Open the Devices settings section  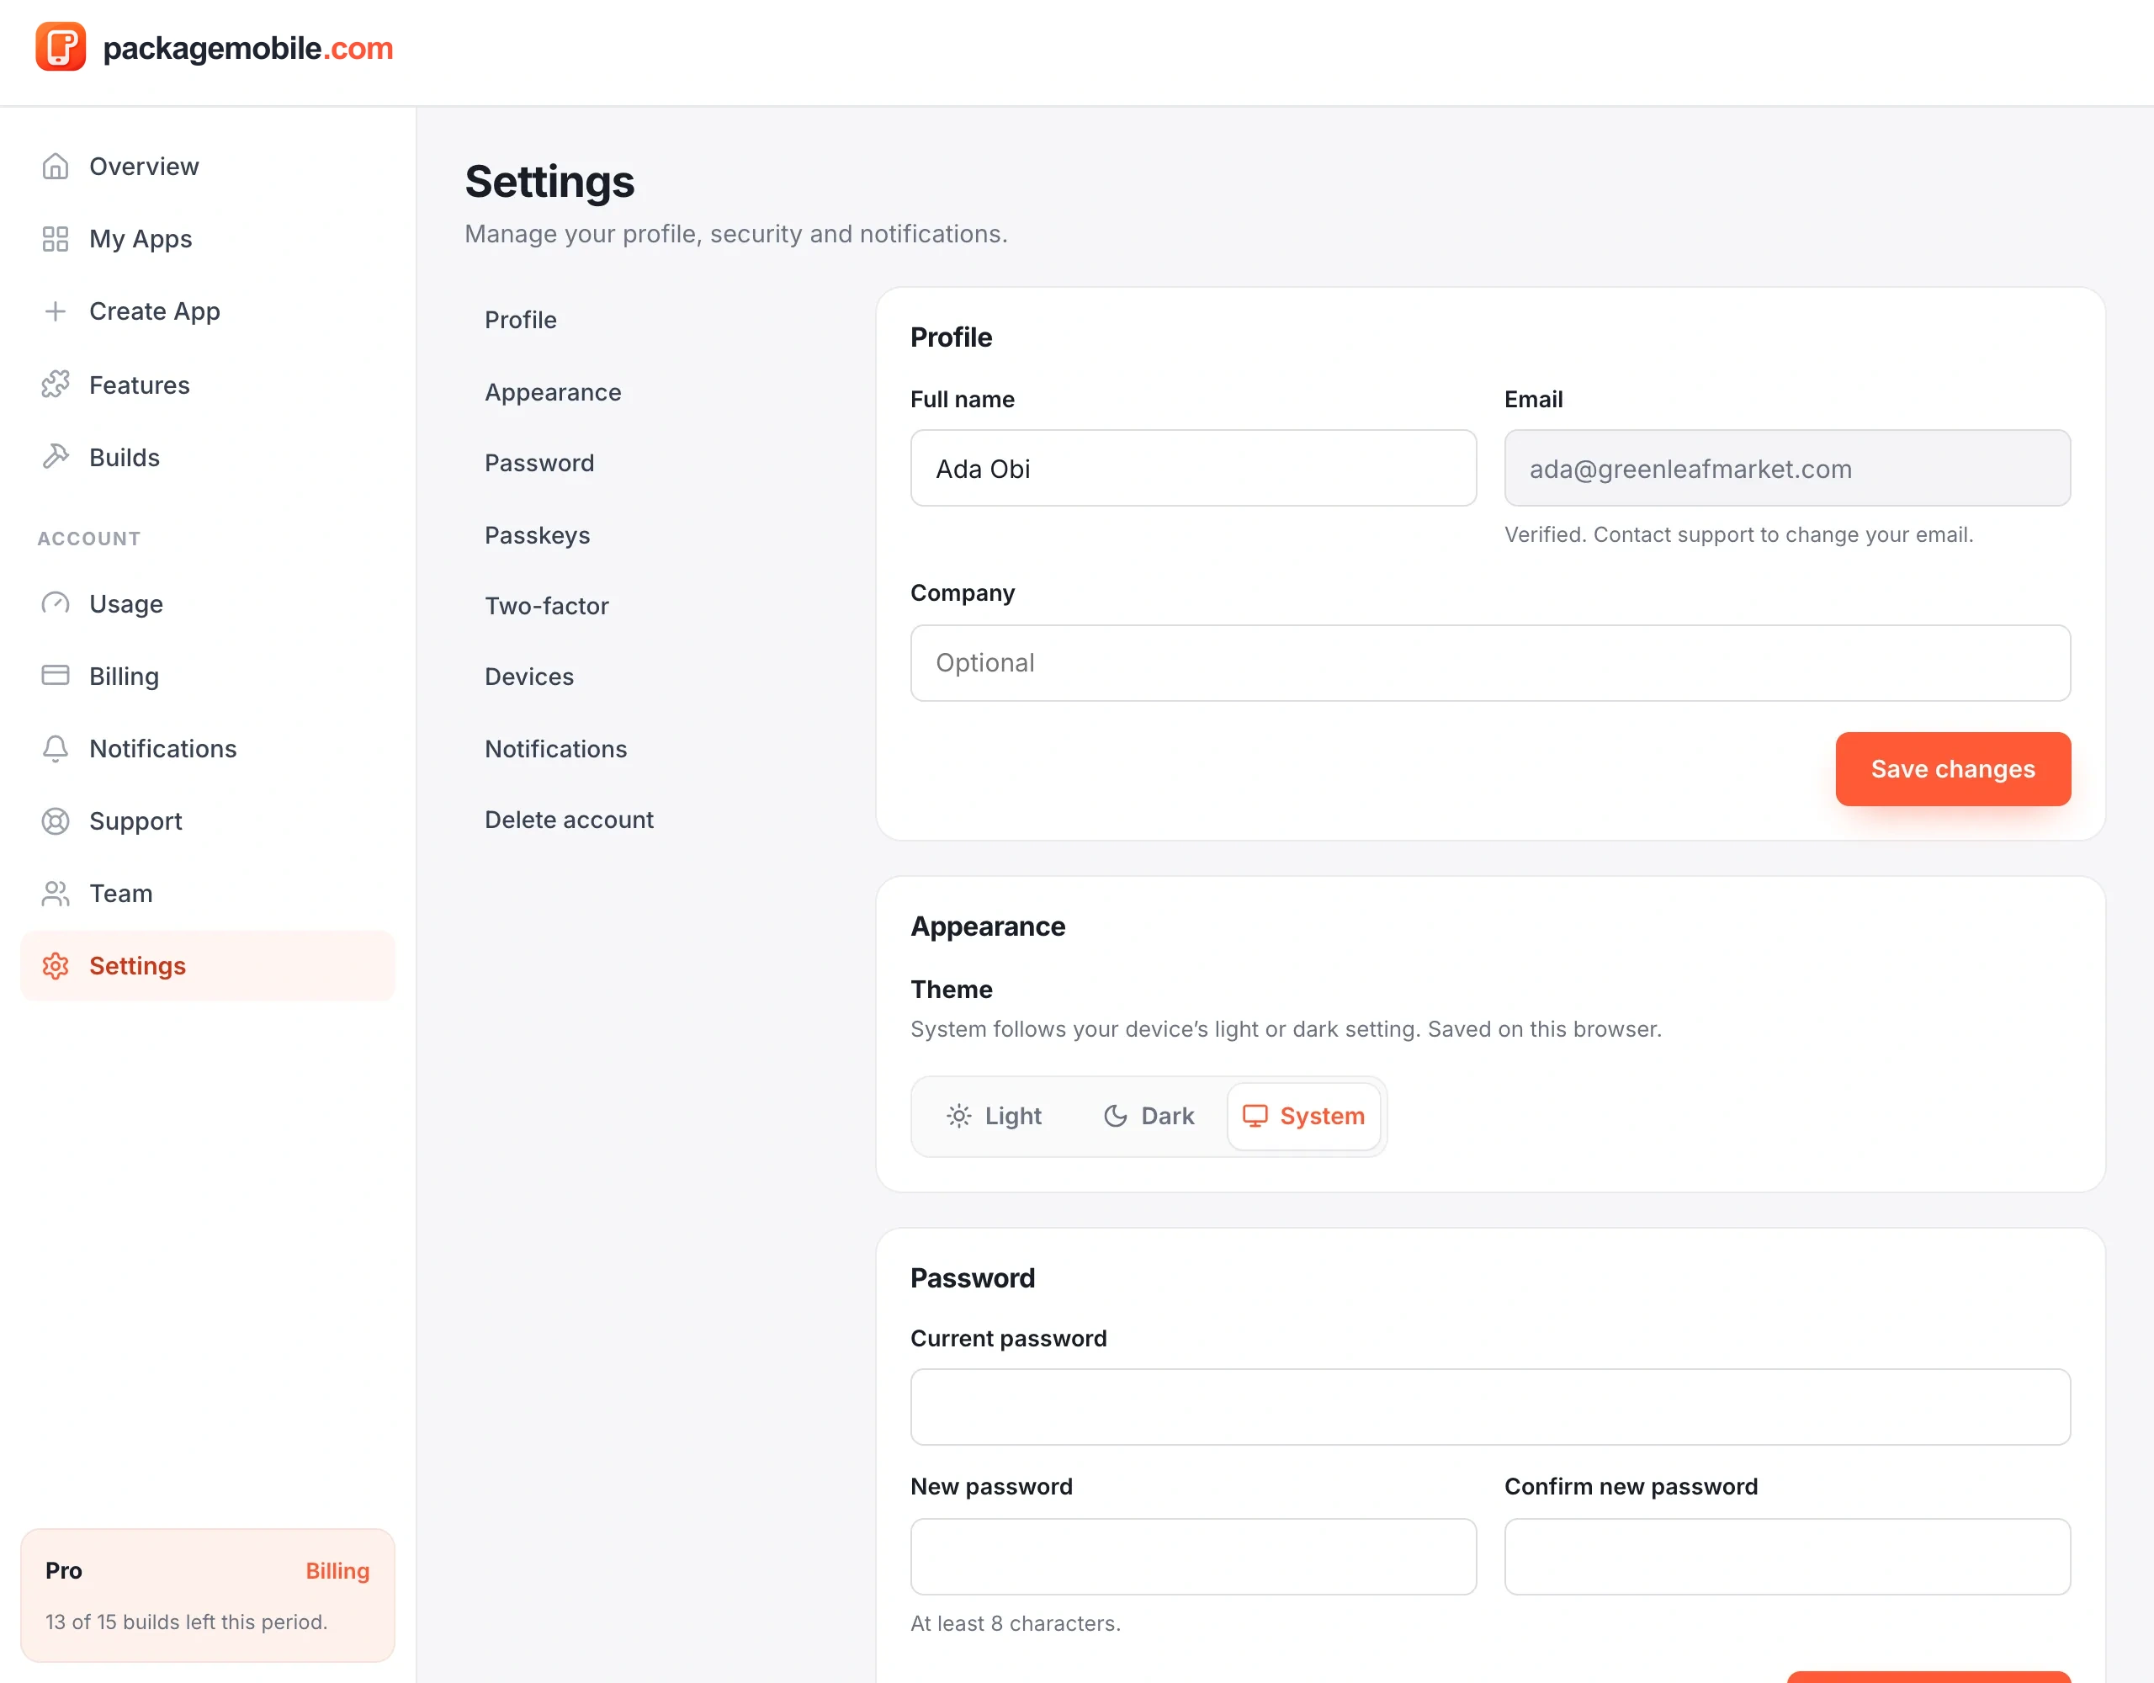point(528,677)
